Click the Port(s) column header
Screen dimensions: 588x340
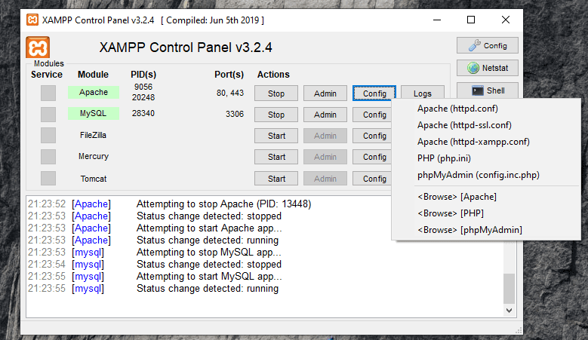[229, 75]
